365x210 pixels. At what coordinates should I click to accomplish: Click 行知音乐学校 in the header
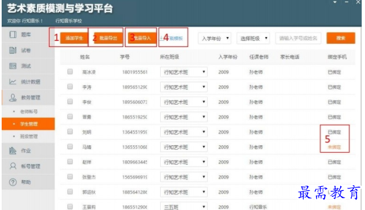pos(68,21)
